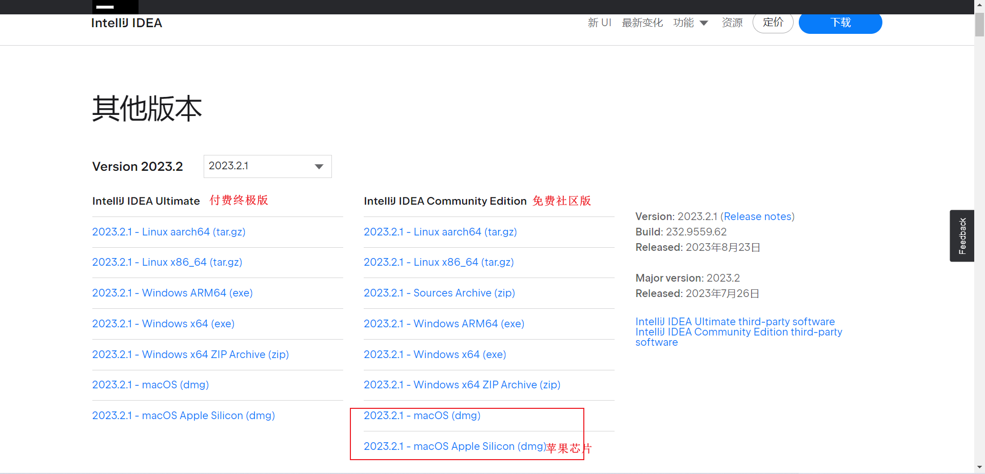Click the IntelliJ IDEA Community Edition heading
This screenshot has height=474, width=985.
point(445,201)
